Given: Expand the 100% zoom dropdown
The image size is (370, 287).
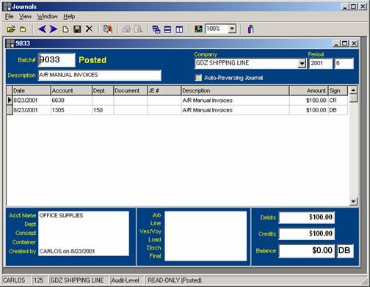Looking at the screenshot, I should pos(232,29).
